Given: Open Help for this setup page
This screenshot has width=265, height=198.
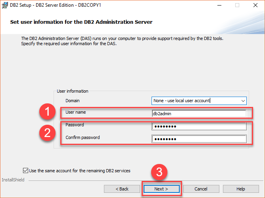Looking at the screenshot, I should (241, 189).
